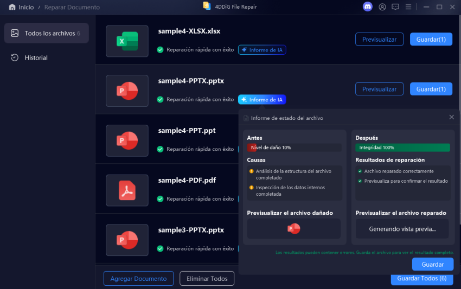Click the damaged file PowerPoint preview thumbnail

(x=294, y=228)
